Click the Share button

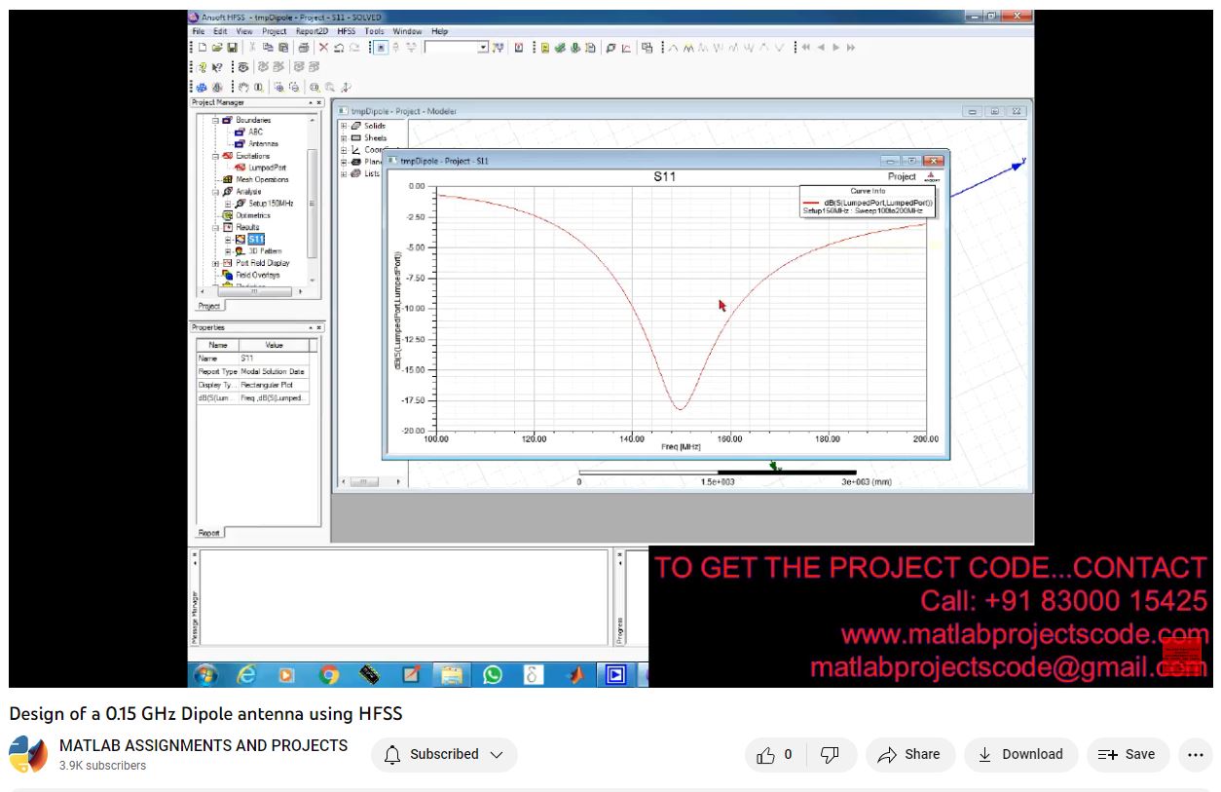(908, 754)
